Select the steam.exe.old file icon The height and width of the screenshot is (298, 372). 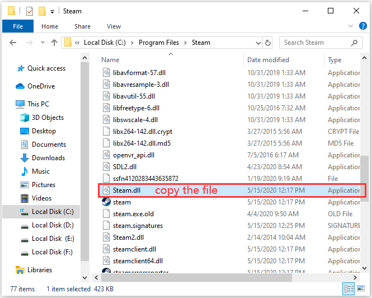[106, 213]
